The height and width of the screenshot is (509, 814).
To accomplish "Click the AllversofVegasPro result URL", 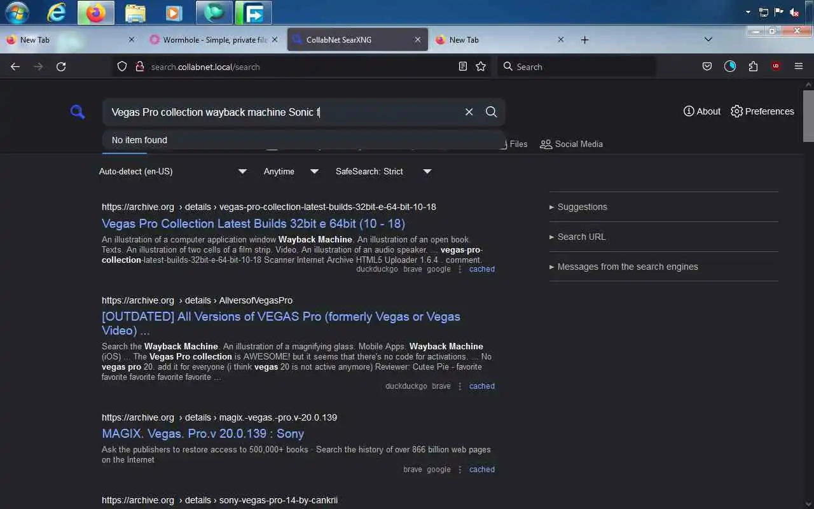I will click(x=197, y=300).
